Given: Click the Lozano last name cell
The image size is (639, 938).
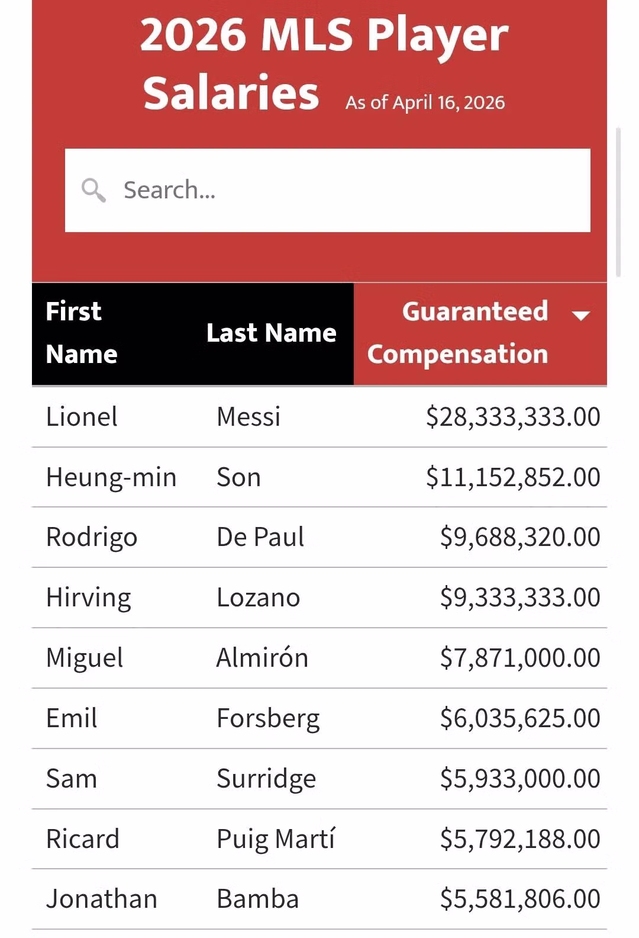Looking at the screenshot, I should click(x=259, y=598).
